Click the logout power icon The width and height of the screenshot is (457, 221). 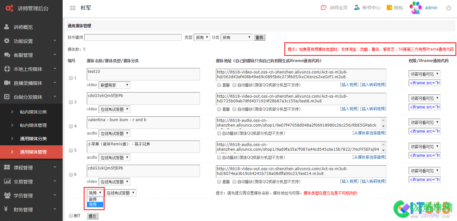tap(449, 8)
